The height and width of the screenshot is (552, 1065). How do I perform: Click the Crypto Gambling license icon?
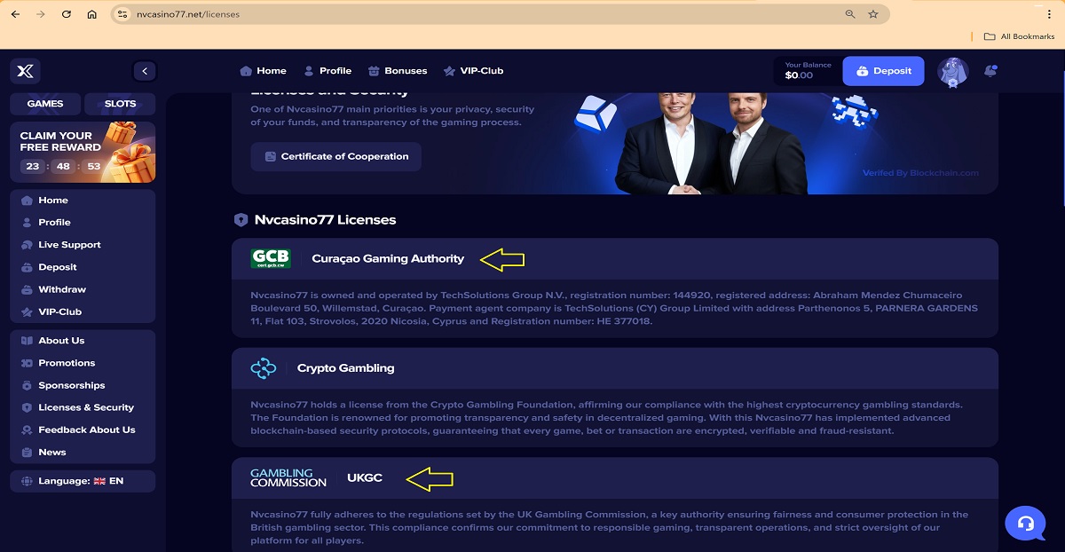click(264, 368)
